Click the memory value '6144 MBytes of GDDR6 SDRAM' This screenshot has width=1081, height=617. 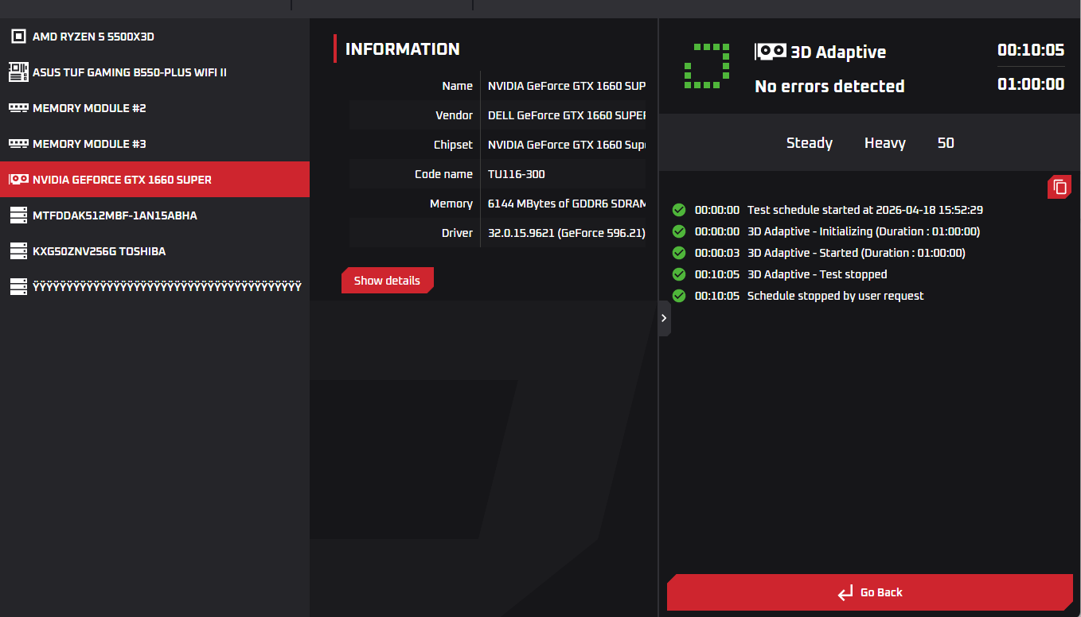click(x=567, y=204)
